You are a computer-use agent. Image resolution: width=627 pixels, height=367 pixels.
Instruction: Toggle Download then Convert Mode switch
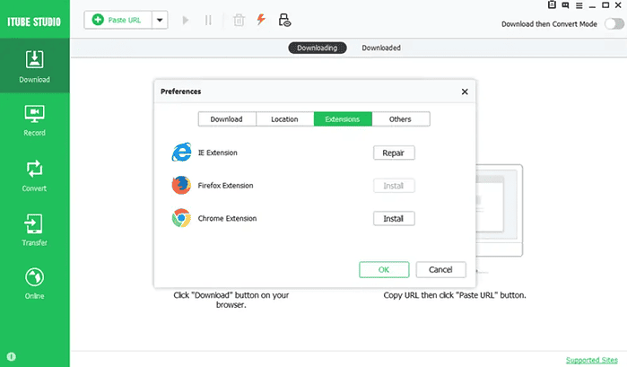(x=614, y=24)
